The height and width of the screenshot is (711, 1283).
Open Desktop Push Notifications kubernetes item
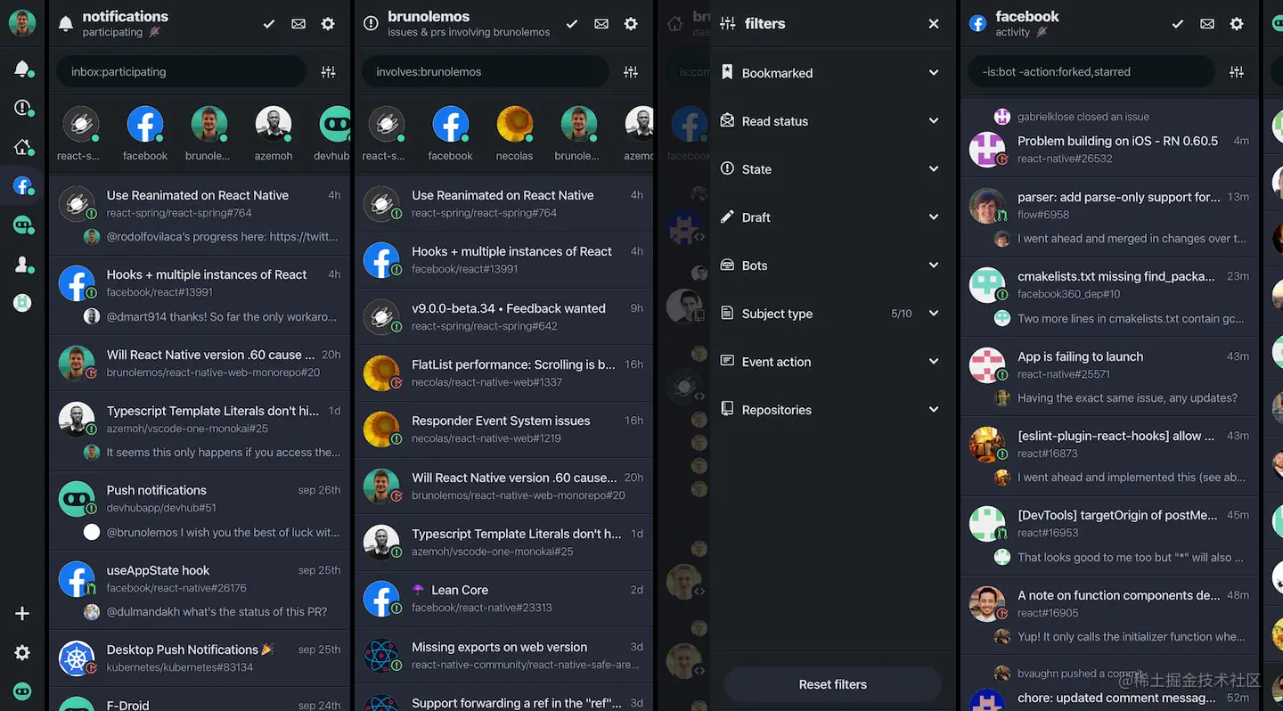(200, 658)
